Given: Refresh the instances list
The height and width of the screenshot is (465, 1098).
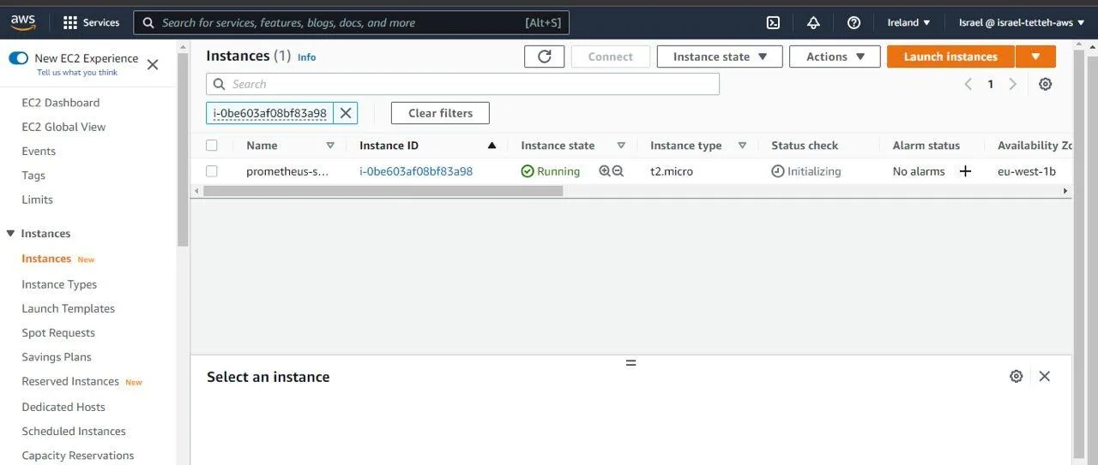Looking at the screenshot, I should [545, 57].
